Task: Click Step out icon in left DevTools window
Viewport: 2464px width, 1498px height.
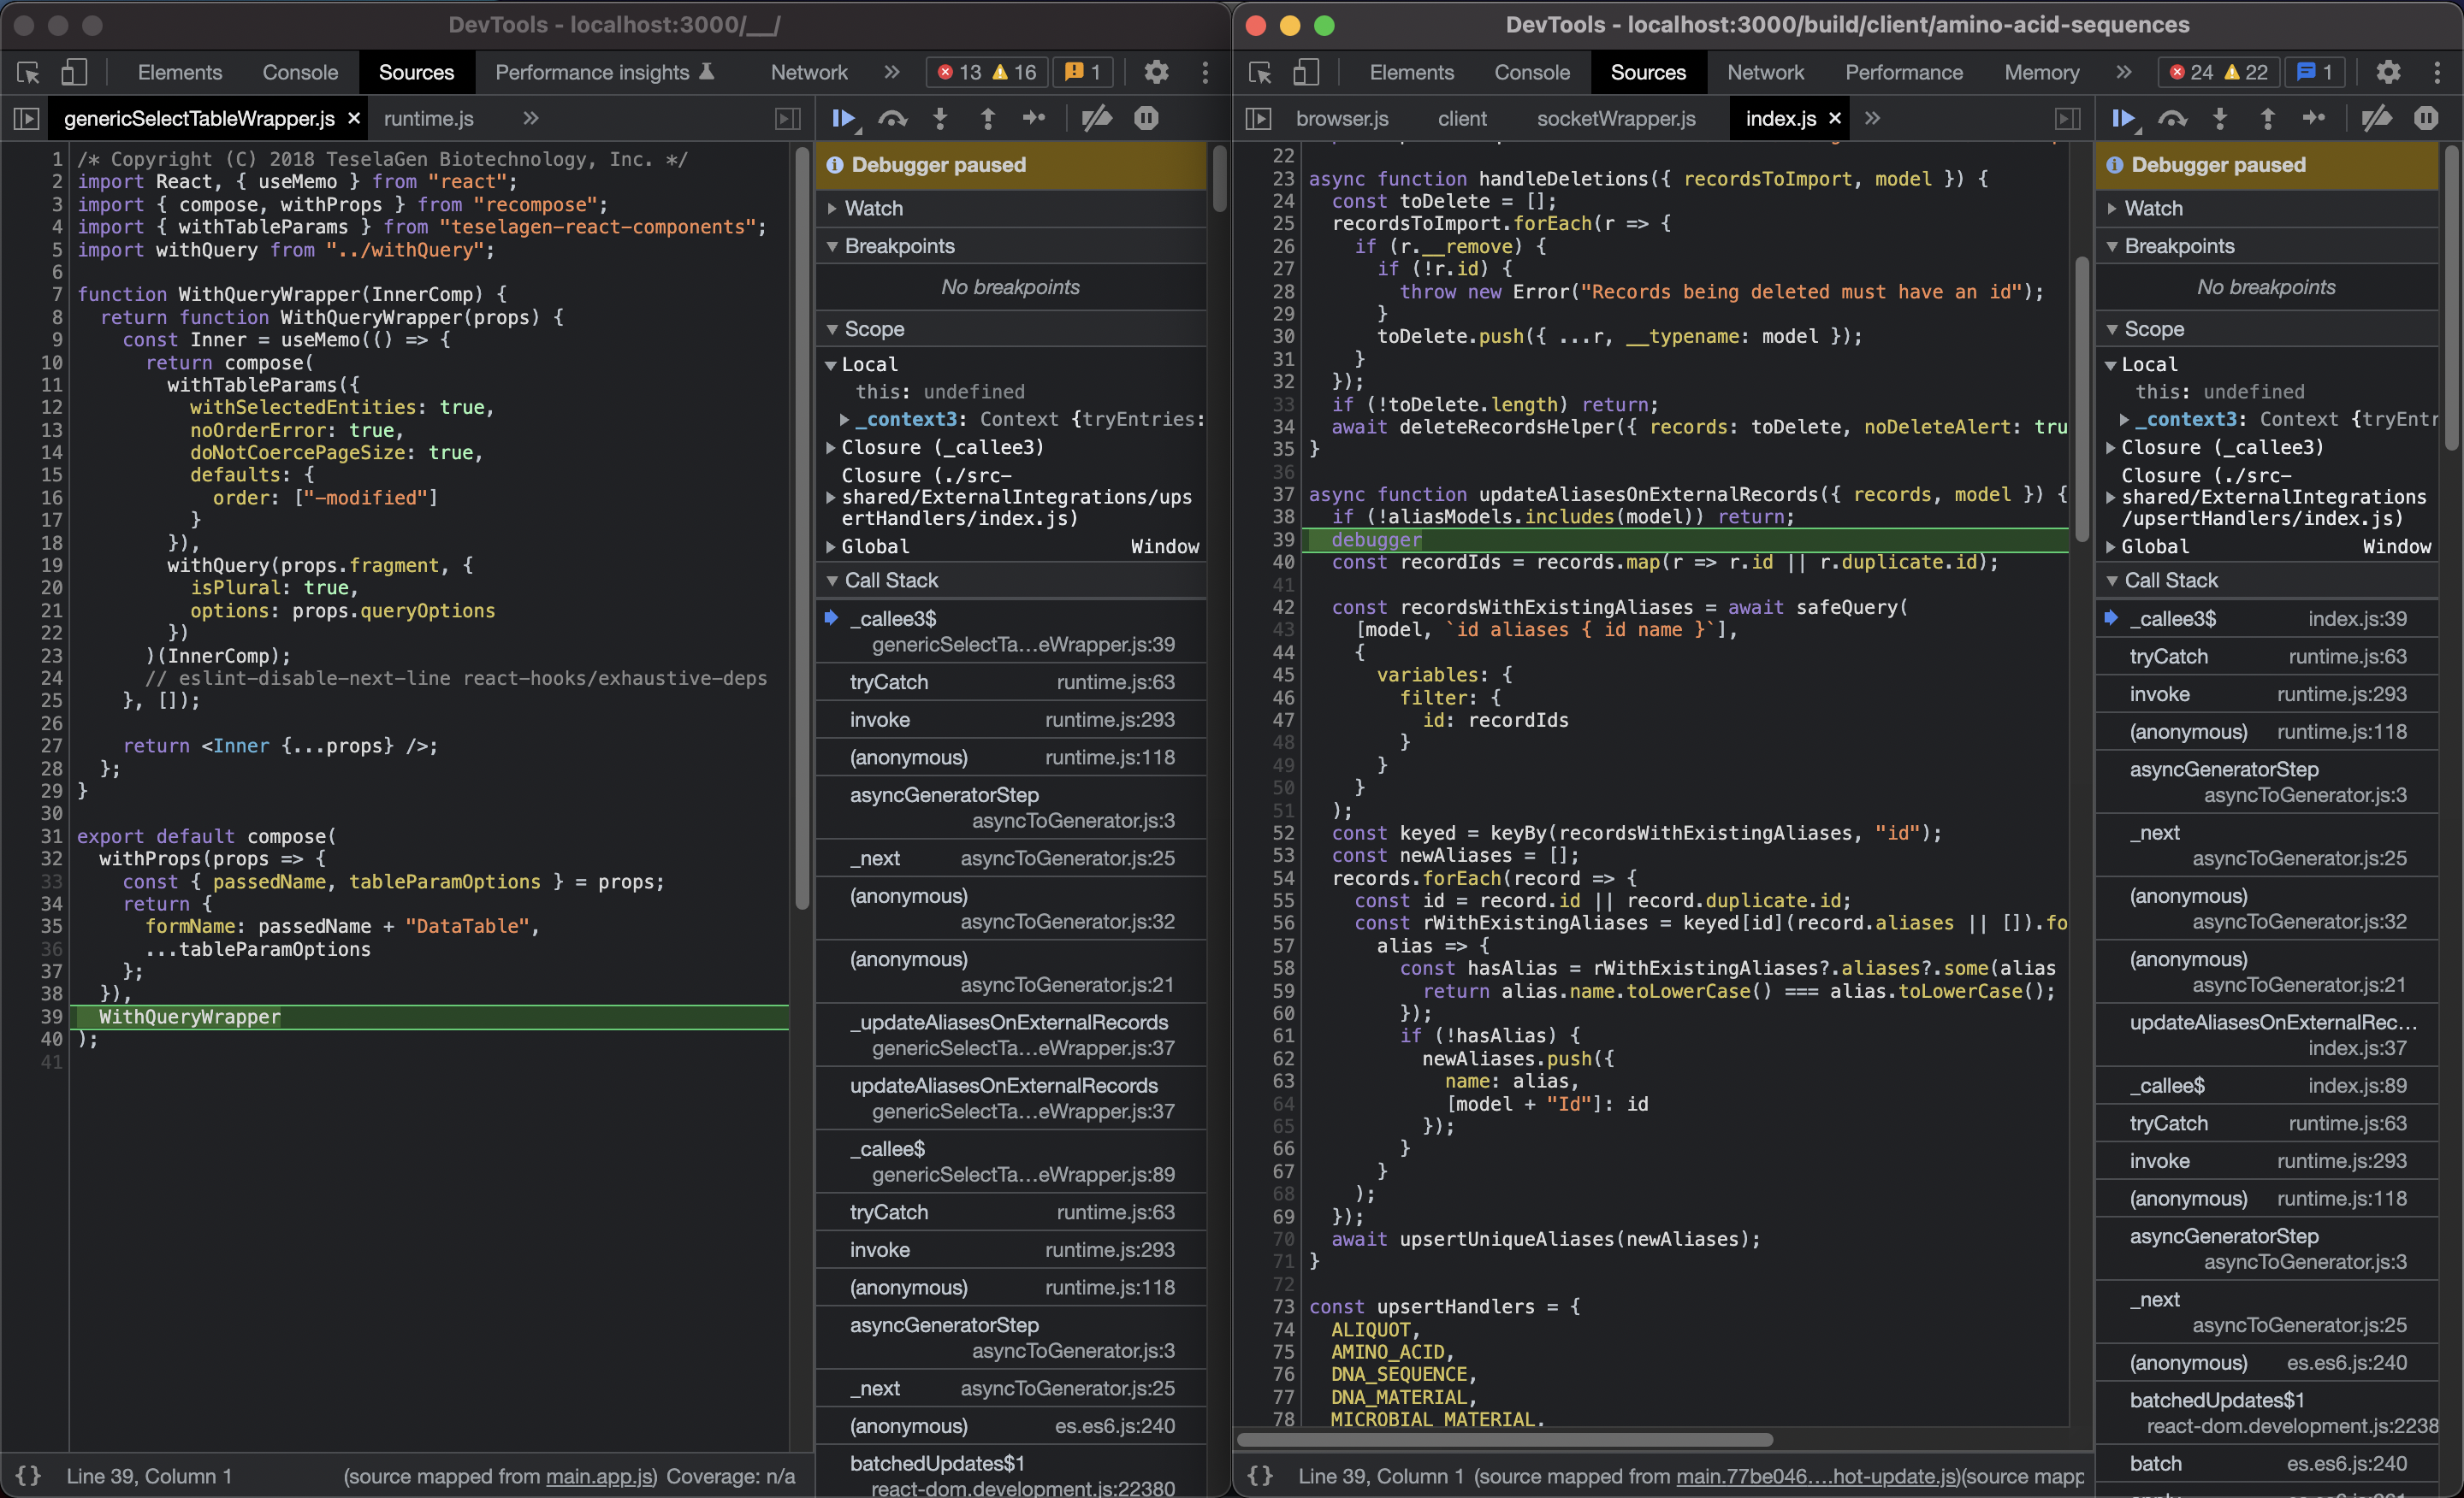Action: pyautogui.click(x=987, y=119)
